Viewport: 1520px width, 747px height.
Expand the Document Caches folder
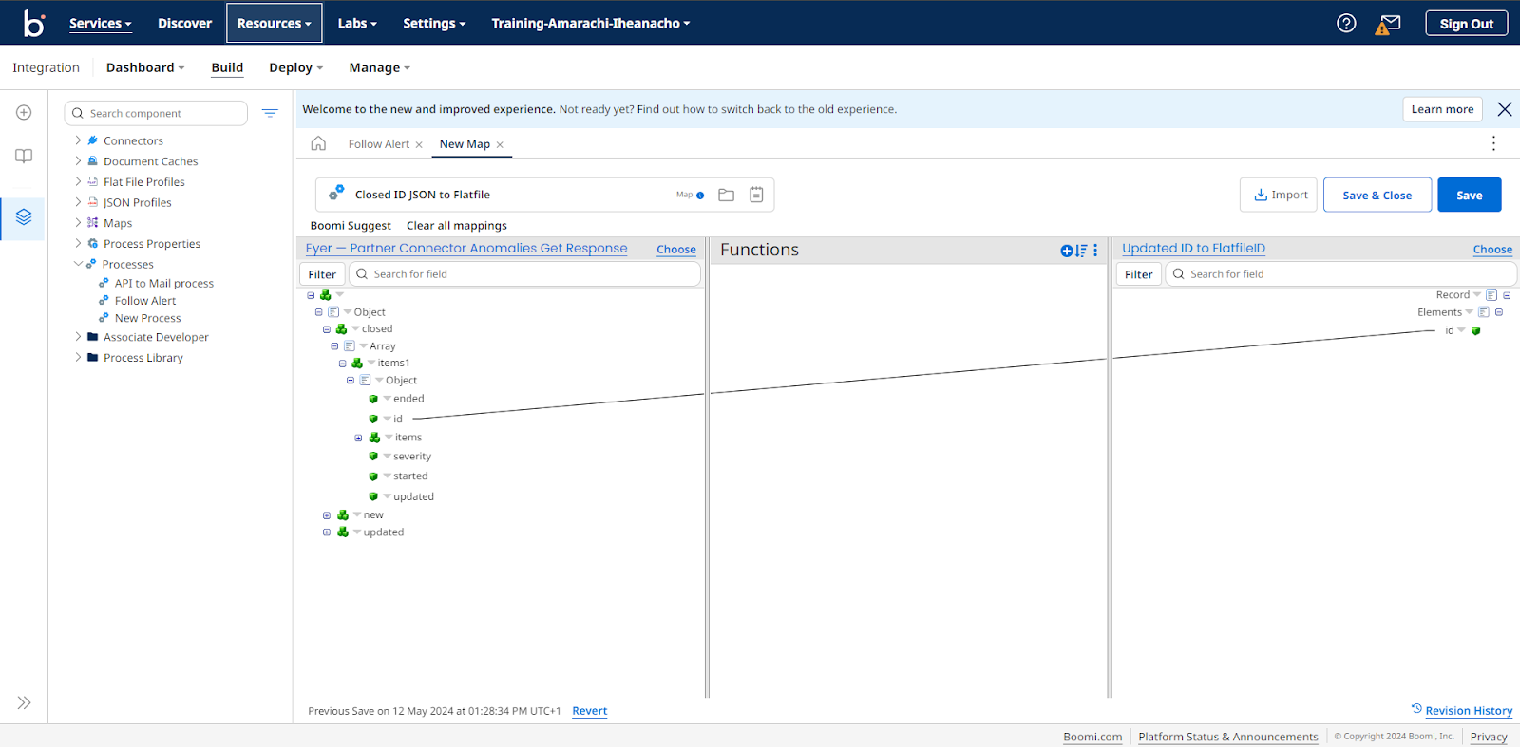pyautogui.click(x=78, y=161)
